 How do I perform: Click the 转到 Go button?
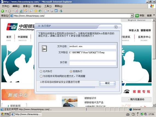(140, 16)
